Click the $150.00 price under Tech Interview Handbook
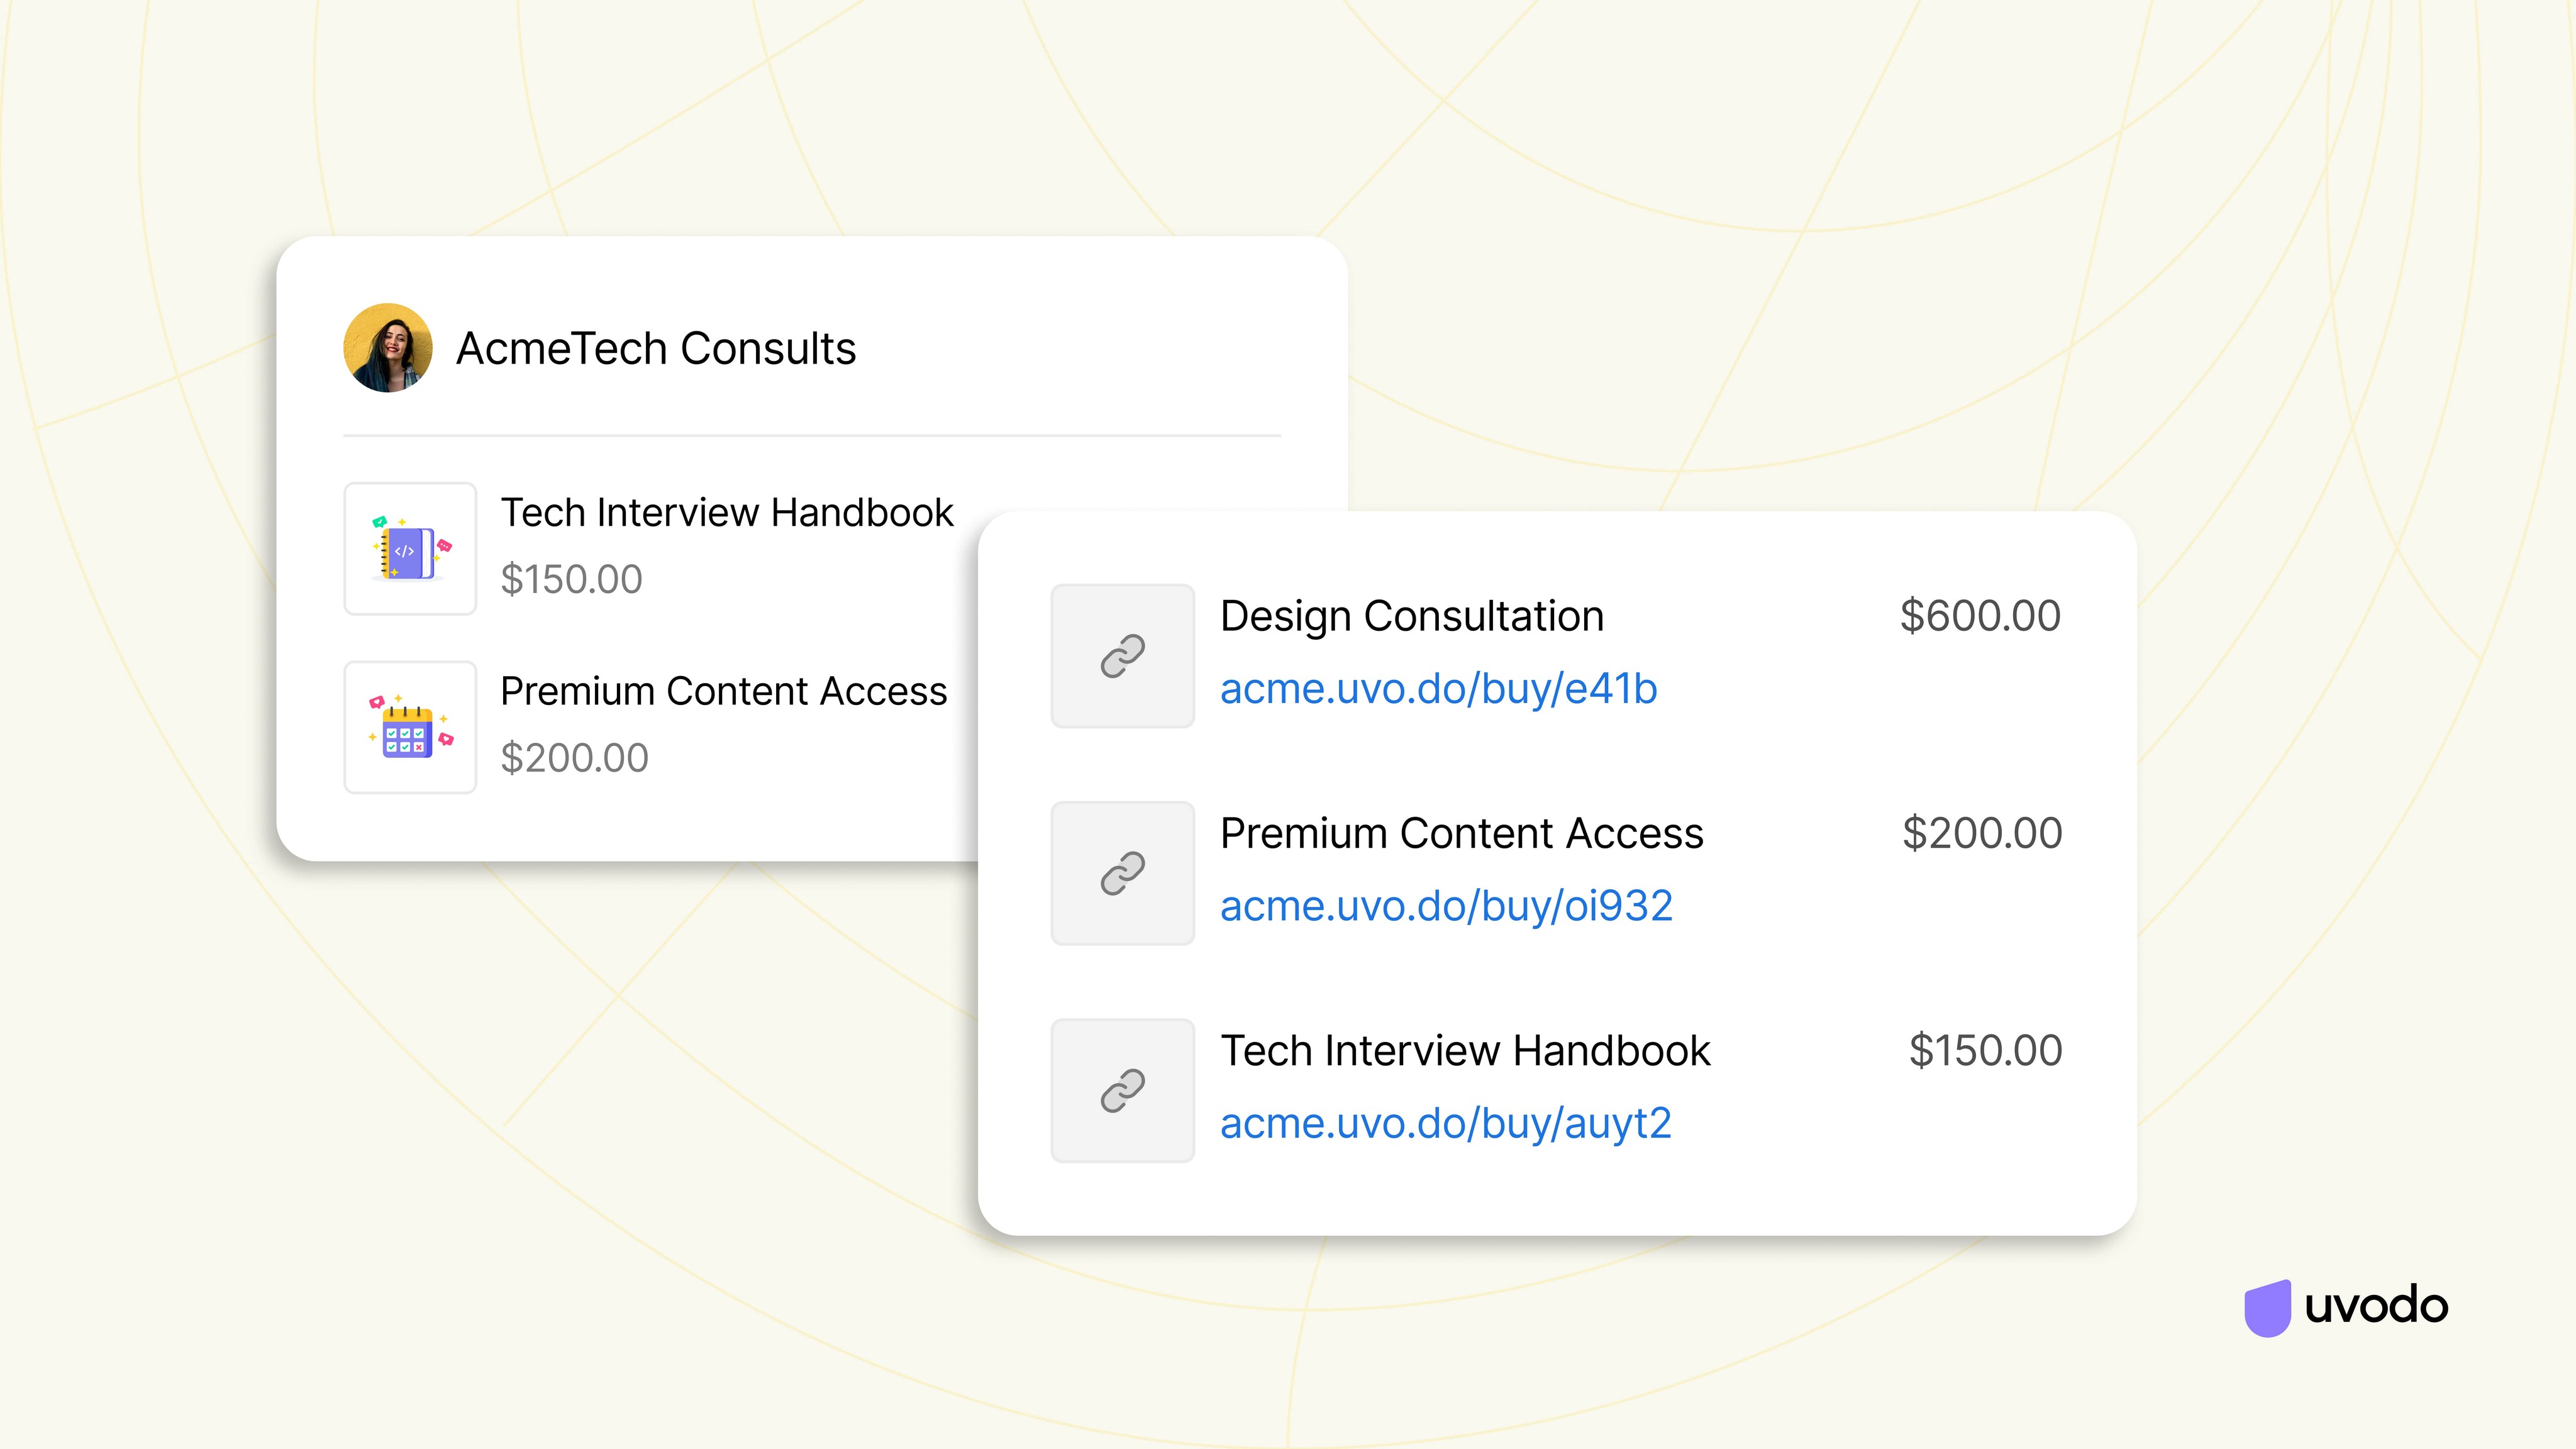2576x1449 pixels. tap(571, 579)
